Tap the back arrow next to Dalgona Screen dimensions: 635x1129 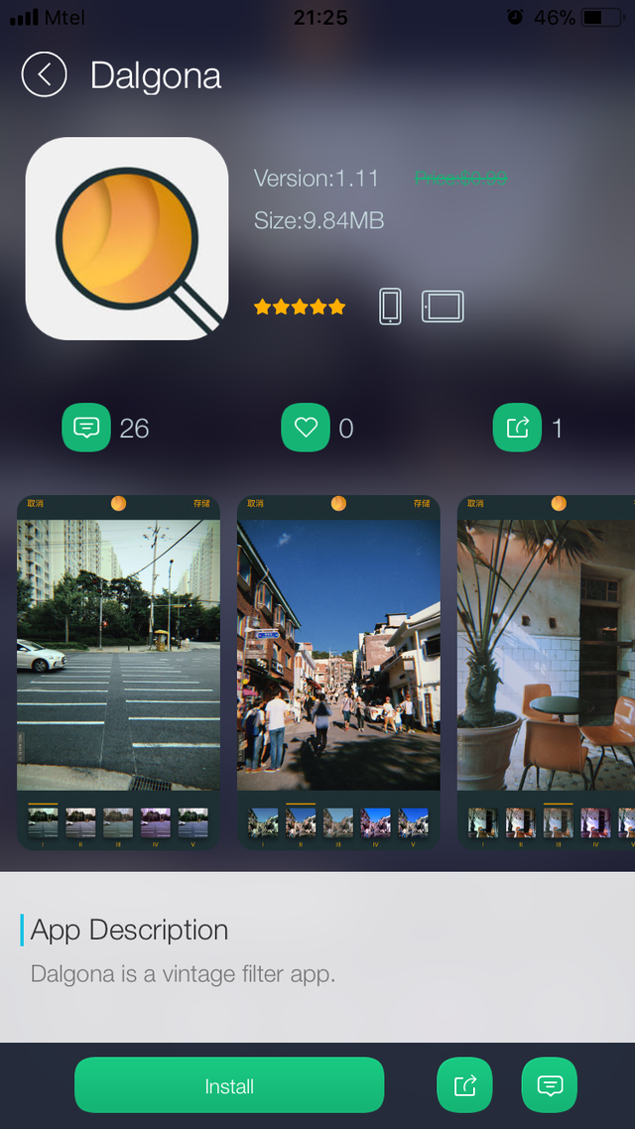[44, 75]
